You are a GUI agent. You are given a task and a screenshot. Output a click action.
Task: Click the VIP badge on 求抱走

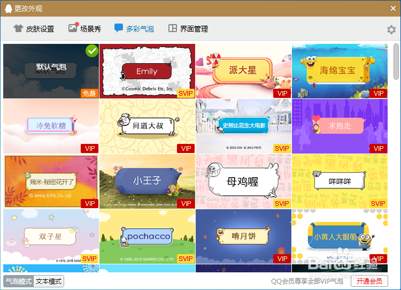pos(378,148)
